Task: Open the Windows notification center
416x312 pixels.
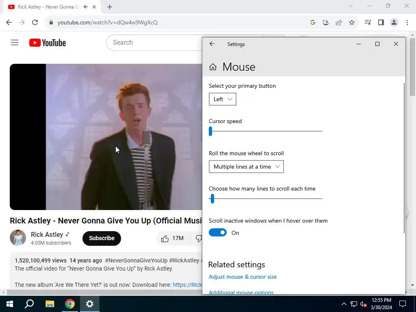Action: (x=403, y=304)
